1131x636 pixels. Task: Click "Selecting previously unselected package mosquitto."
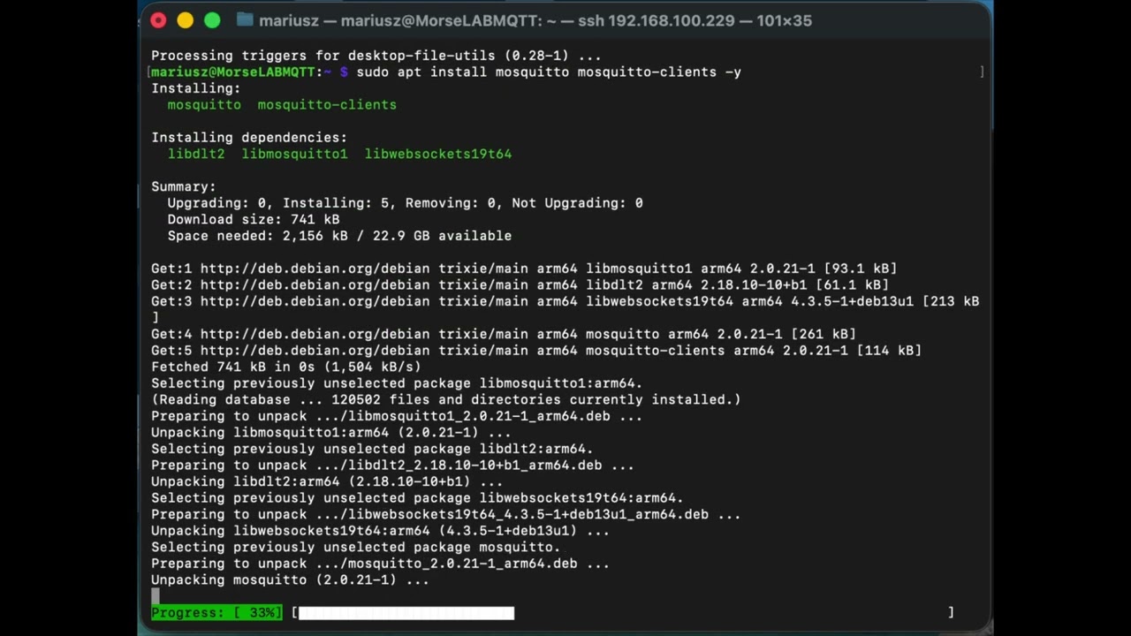click(x=356, y=548)
